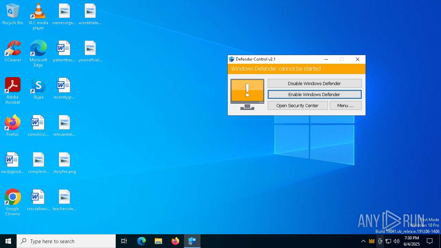Open File Explorer from the taskbar
This screenshot has width=441, height=248.
(158, 241)
